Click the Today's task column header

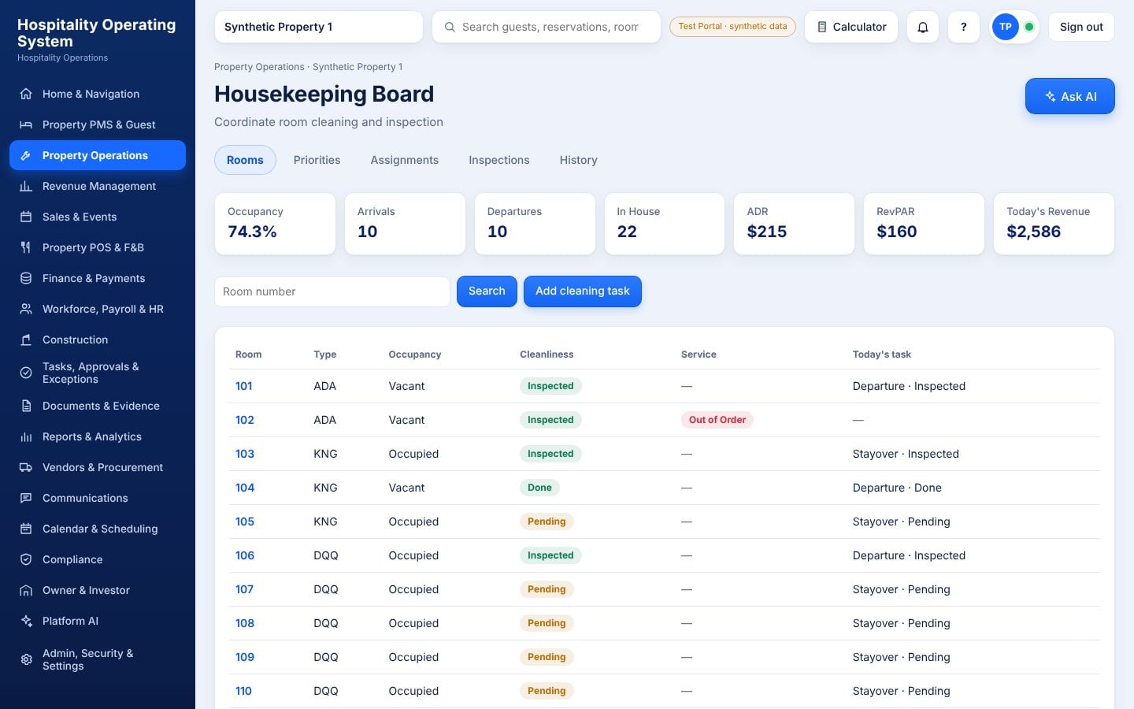click(x=882, y=354)
